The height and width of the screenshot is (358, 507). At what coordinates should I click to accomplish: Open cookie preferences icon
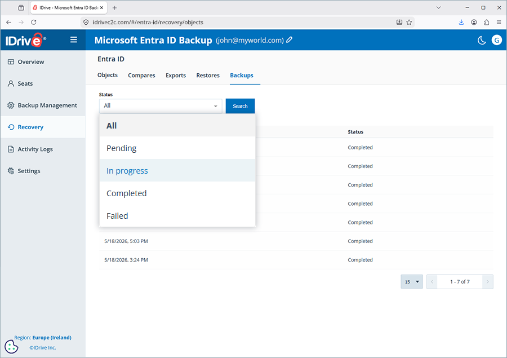coord(11,346)
